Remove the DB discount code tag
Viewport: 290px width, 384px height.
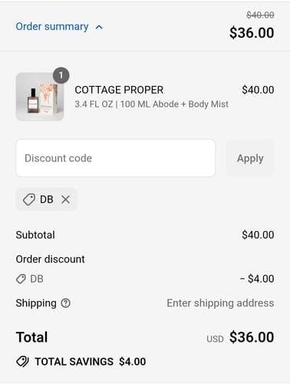[x=66, y=199]
